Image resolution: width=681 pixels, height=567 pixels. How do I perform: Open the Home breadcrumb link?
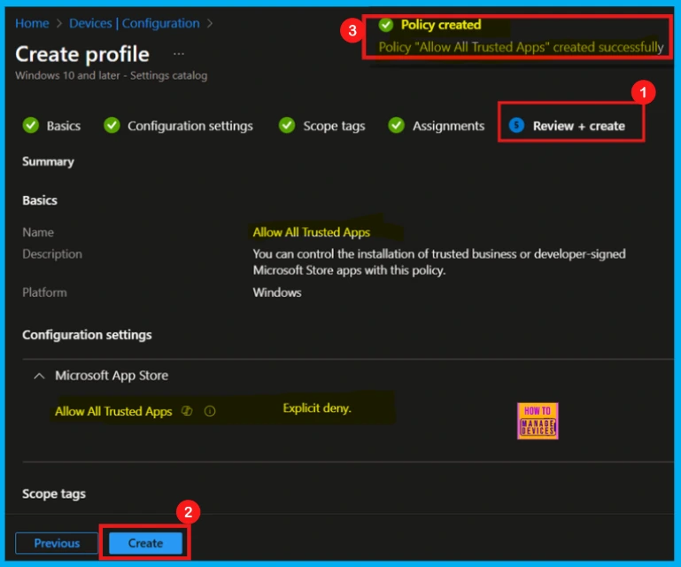point(32,23)
